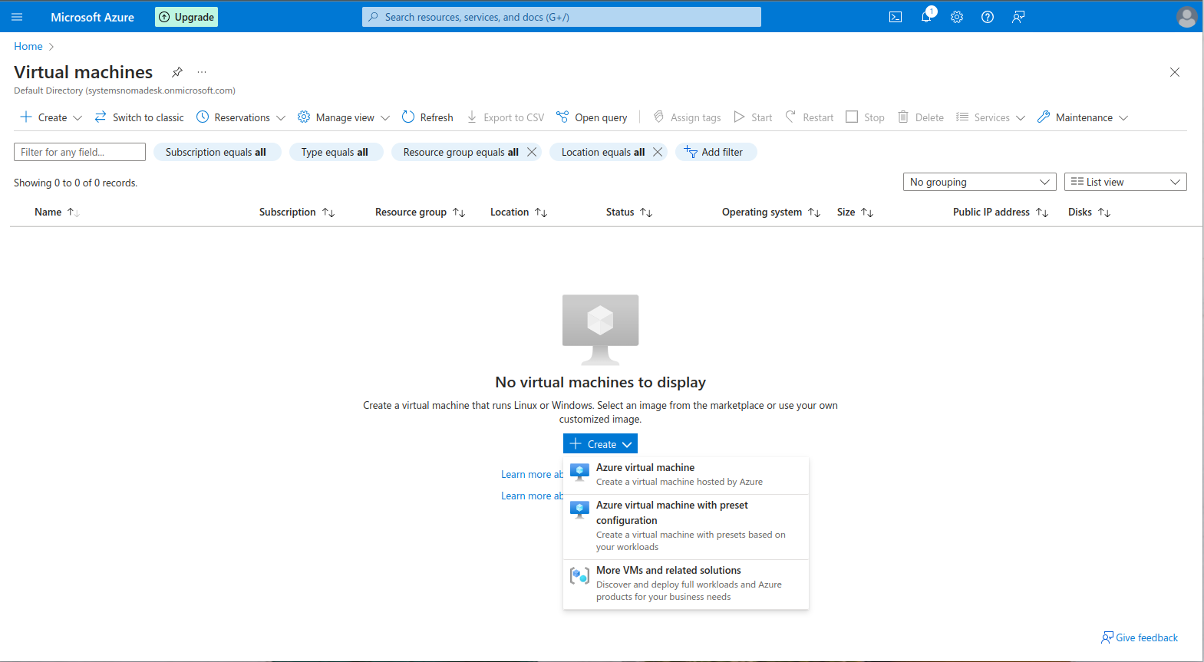Viewport: 1204px width, 662px height.
Task: Click the Filter for any field box
Action: 80,152
